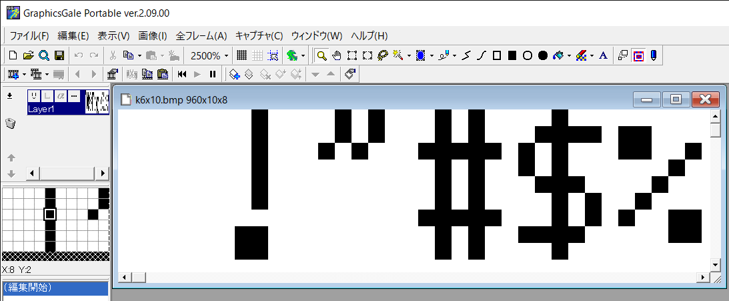
Task: Toggle Layer1 visibility with the face icon
Action: (x=33, y=96)
